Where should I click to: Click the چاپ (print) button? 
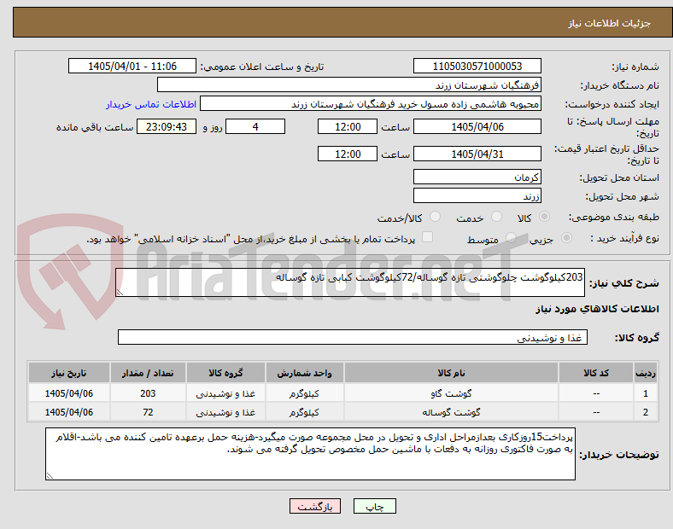[x=374, y=506]
